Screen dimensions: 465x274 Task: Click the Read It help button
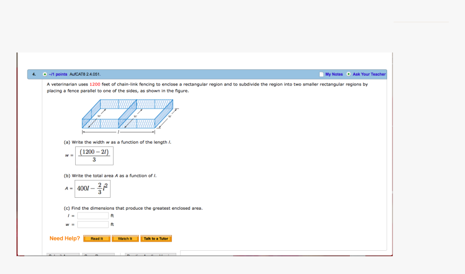pos(97,238)
